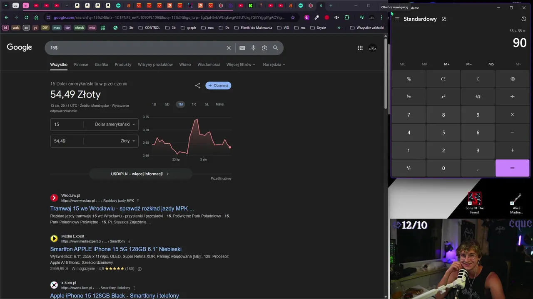
Task: Toggle calculator keep-on-top icon
Action: click(444, 19)
